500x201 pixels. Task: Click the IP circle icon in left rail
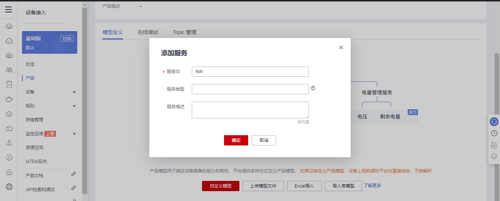[x=9, y=158]
